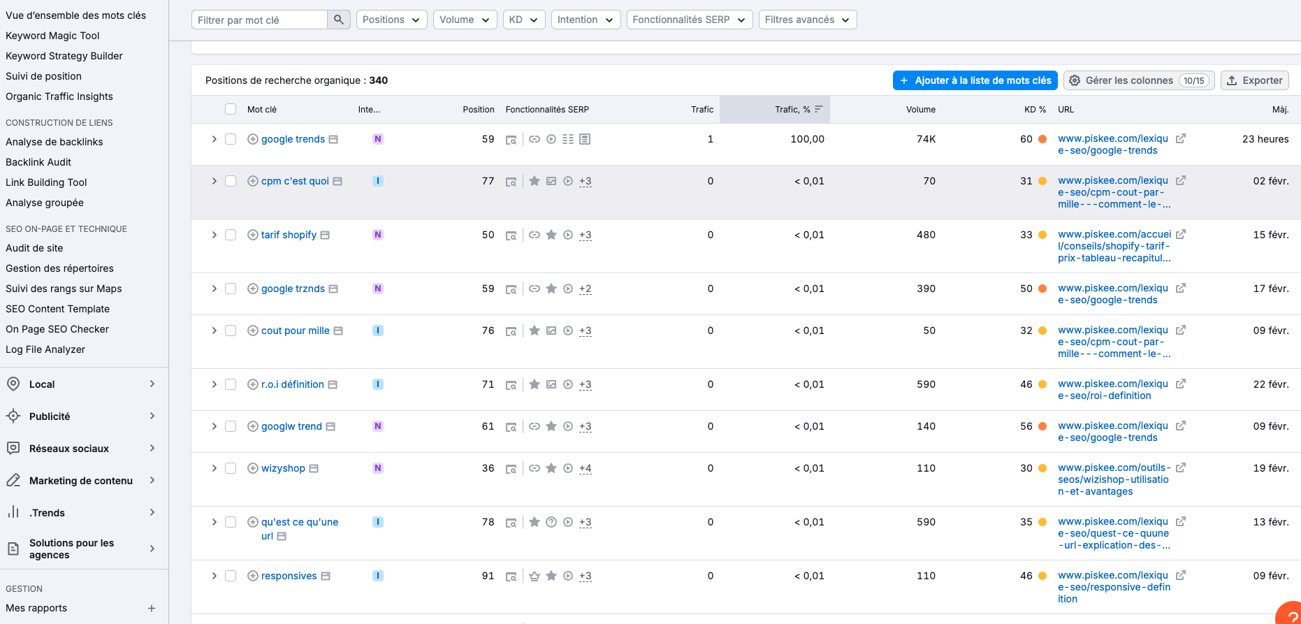This screenshot has height=624, width=1301.
Task: Open On Page SEO Checker
Action: pyautogui.click(x=57, y=329)
